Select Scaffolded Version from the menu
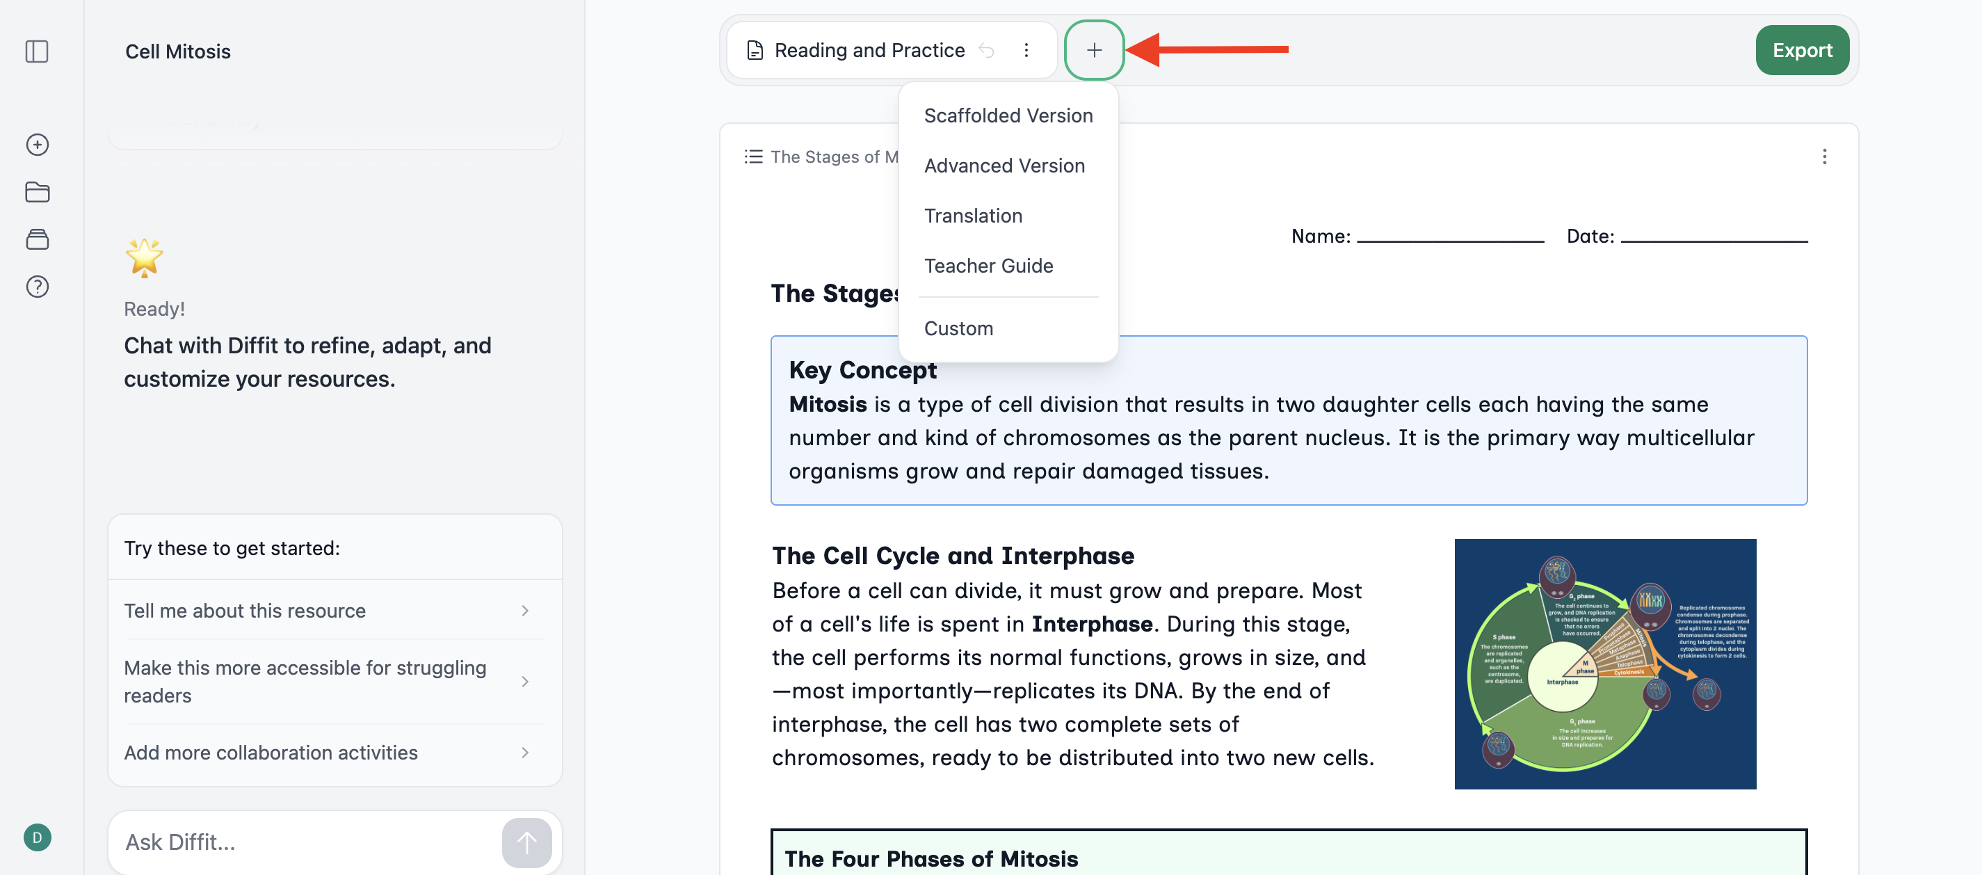 (1007, 115)
